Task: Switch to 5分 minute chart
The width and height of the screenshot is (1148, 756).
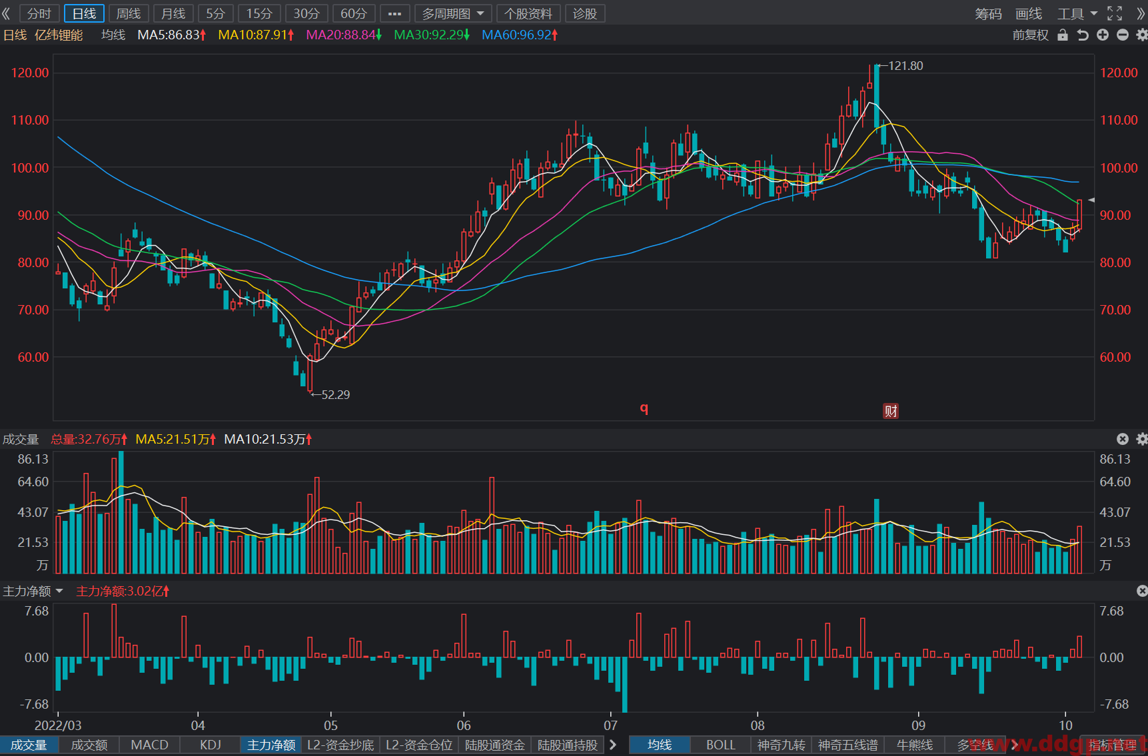Action: [x=216, y=13]
